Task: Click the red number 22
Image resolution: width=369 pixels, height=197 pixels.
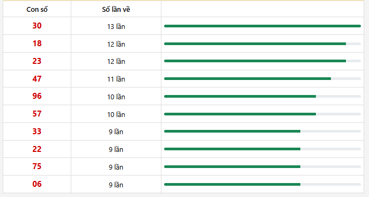Action: tap(37, 149)
